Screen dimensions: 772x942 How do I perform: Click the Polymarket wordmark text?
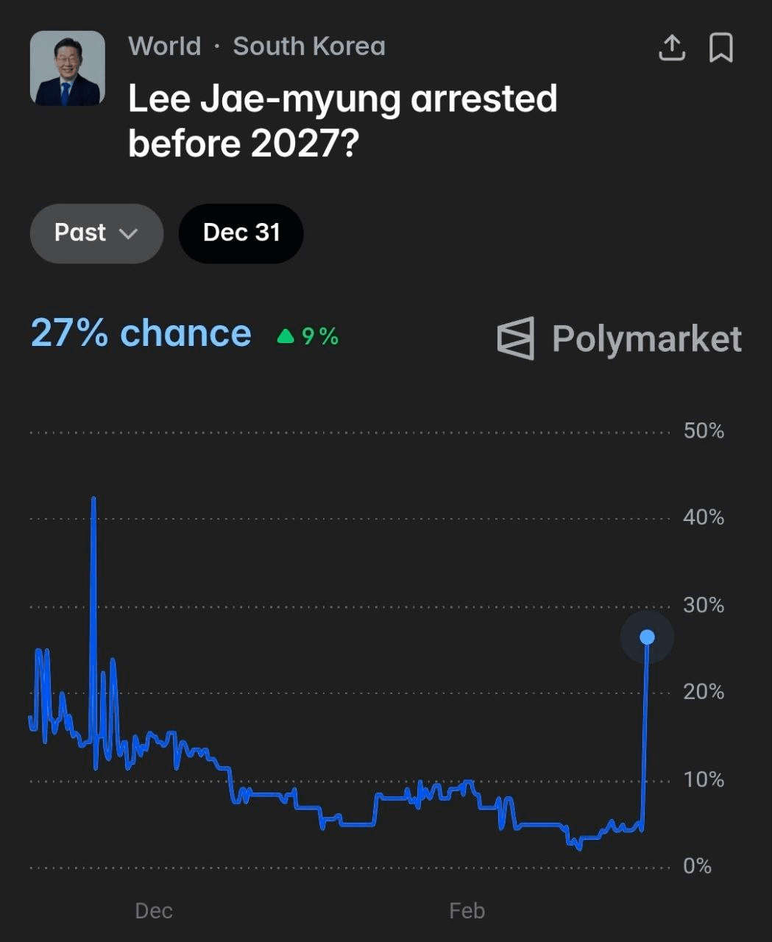pos(646,339)
